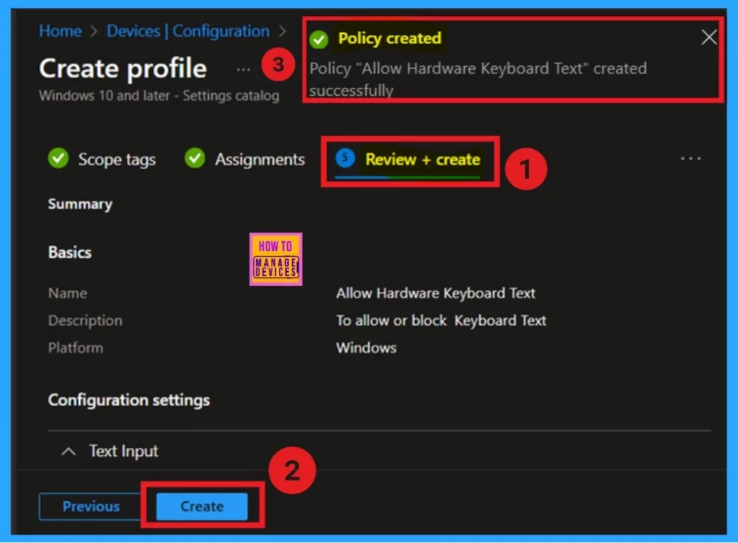Click the Name field label
738x543 pixels.
point(67,293)
